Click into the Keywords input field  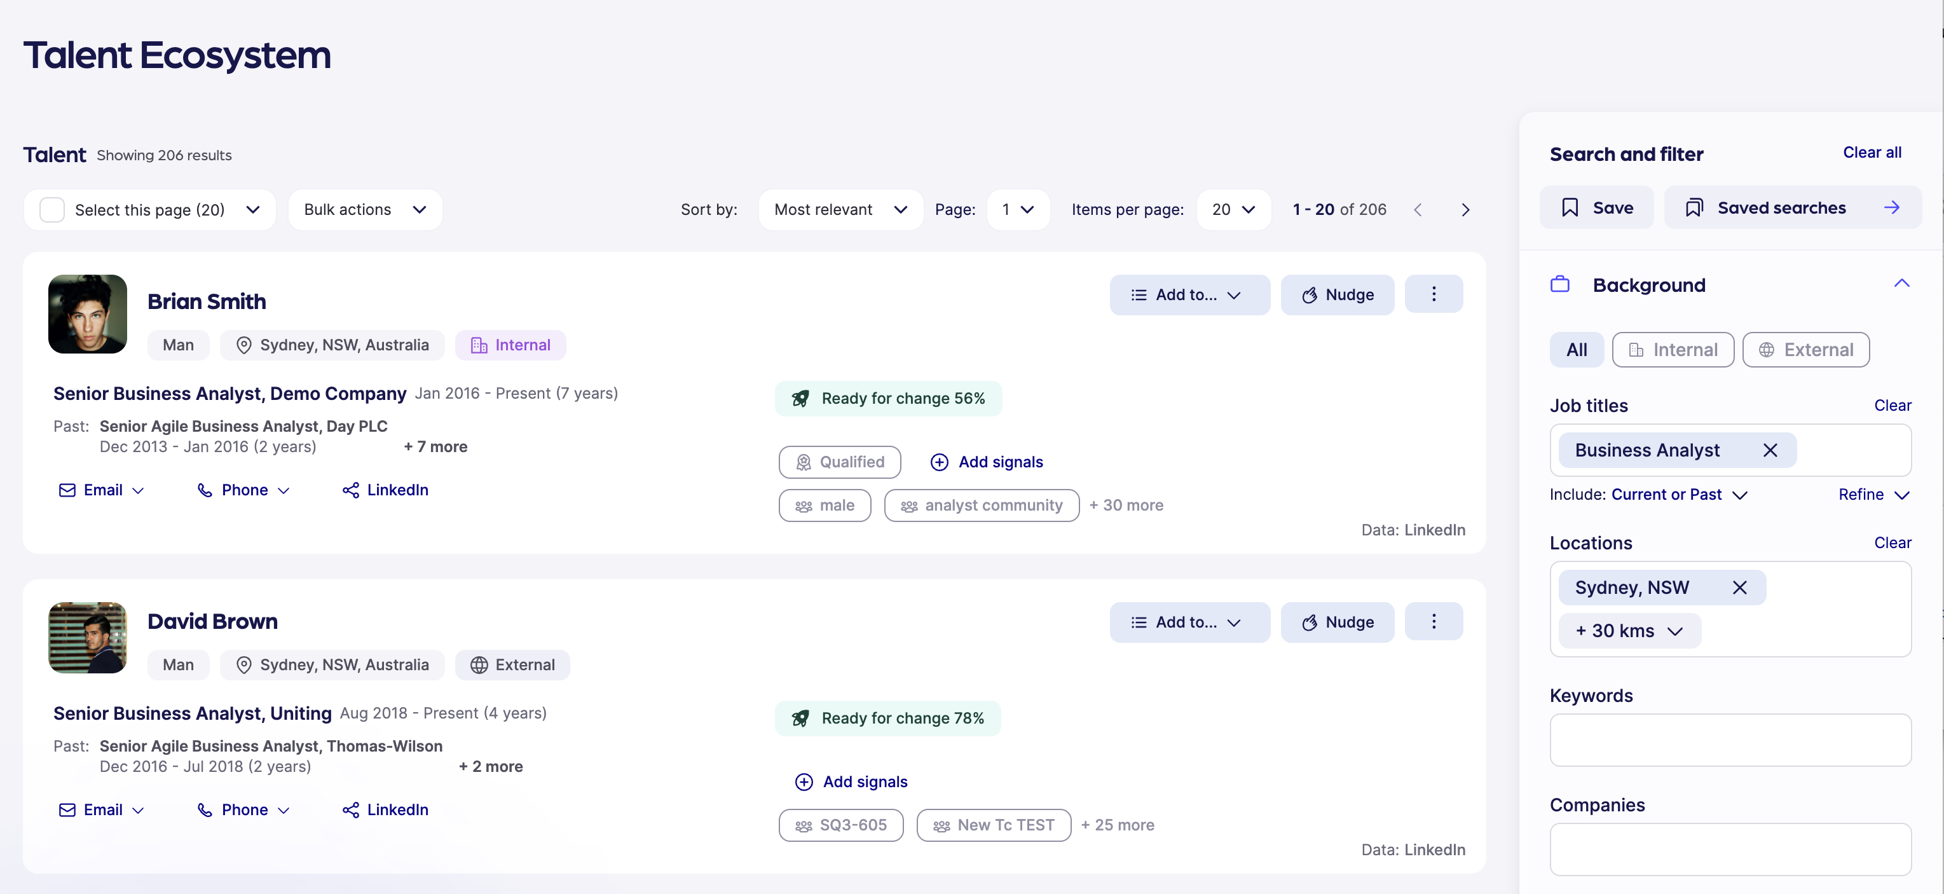pyautogui.click(x=1730, y=740)
